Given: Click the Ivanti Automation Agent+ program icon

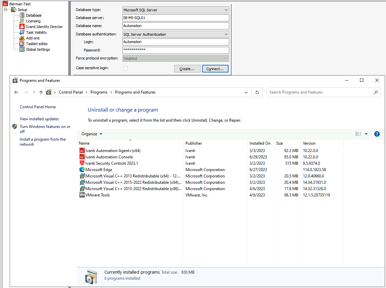Looking at the screenshot, I should pos(82,150).
